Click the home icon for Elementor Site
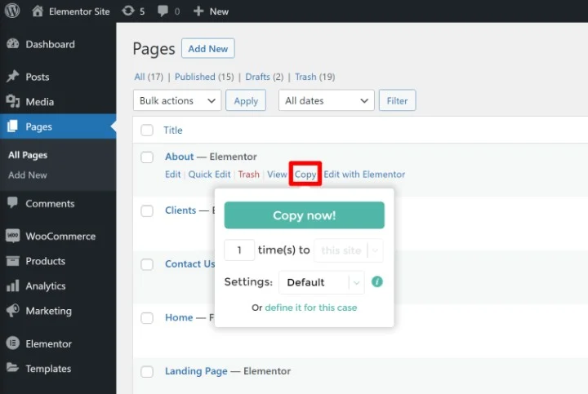588x394 pixels. pyautogui.click(x=37, y=11)
